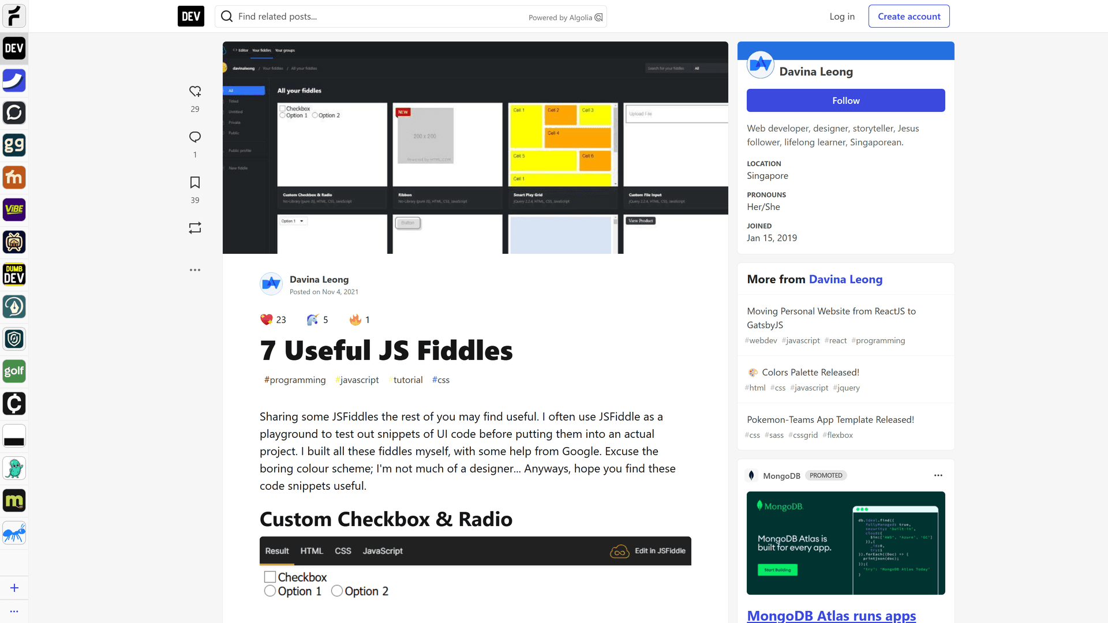Select Option 1 radio button in fiddle demo
Viewport: 1108px width, 623px height.
pos(270,591)
